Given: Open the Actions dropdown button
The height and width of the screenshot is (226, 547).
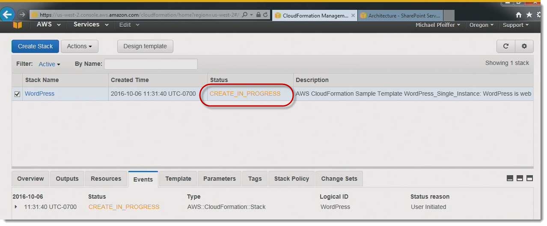Looking at the screenshot, I should (79, 47).
